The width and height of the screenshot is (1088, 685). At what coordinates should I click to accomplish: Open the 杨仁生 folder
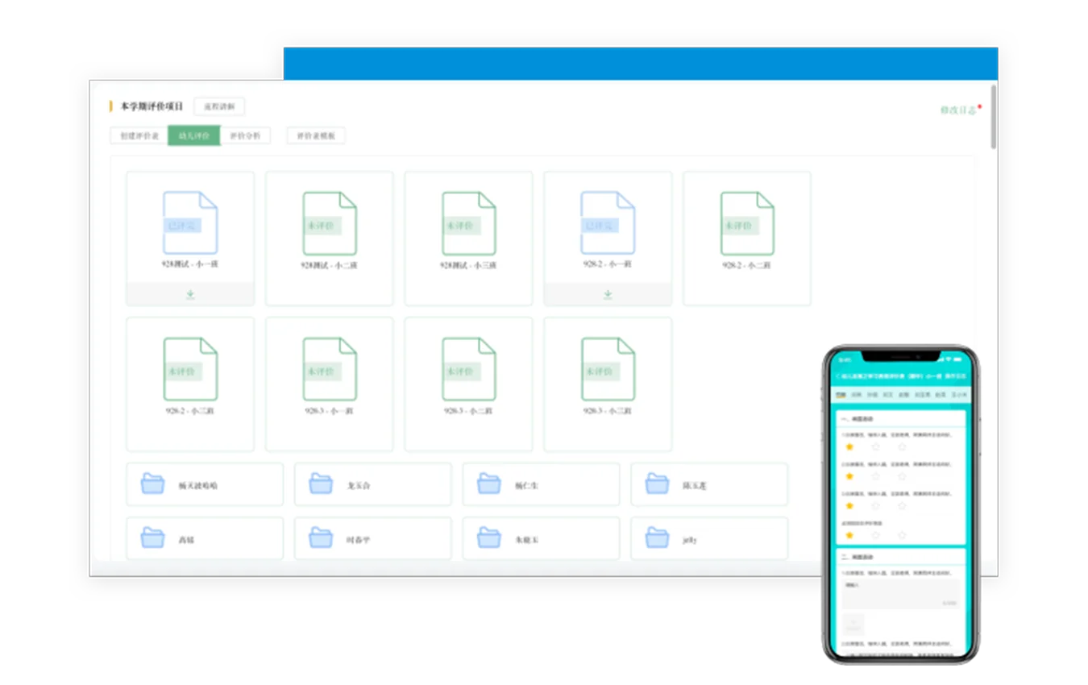coord(541,484)
